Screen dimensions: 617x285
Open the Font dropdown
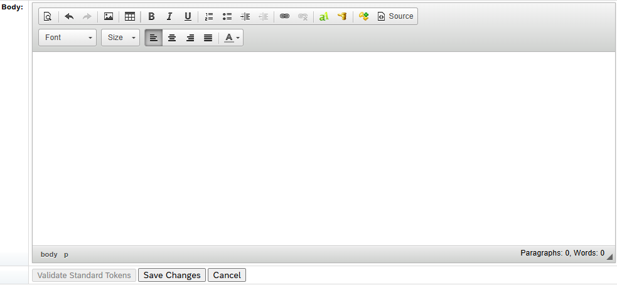pos(67,38)
